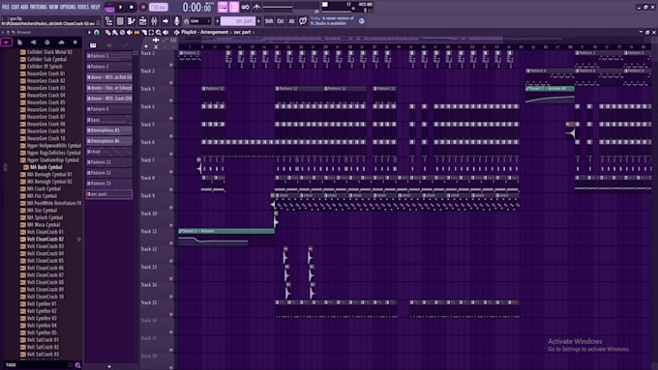The image size is (658, 370).
Task: Toggle the playlist snap magnet
Action: tap(97, 32)
